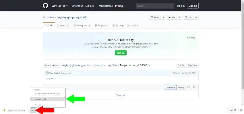Click the 1 contributor link
Viewport: 244px width, 114px height.
tap(51, 79)
